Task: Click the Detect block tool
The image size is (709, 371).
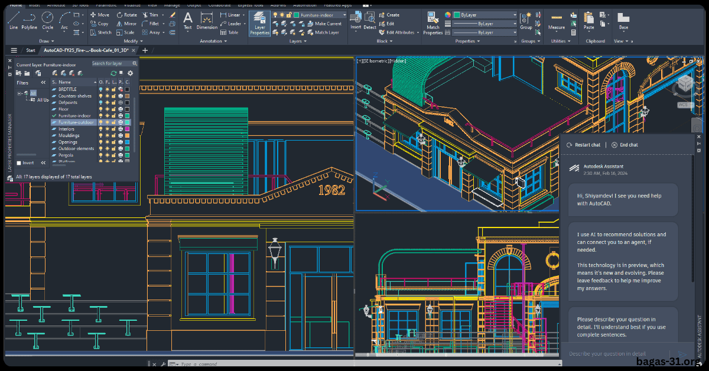Action: click(x=370, y=20)
